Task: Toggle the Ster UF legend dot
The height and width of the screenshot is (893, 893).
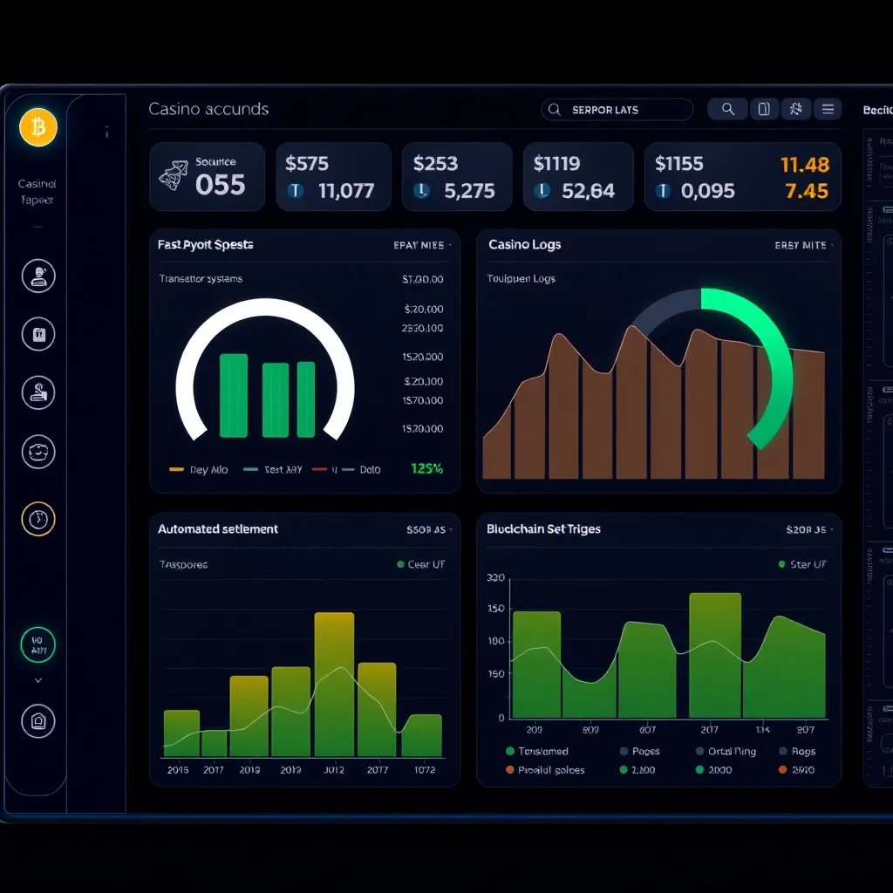Action: click(x=782, y=564)
